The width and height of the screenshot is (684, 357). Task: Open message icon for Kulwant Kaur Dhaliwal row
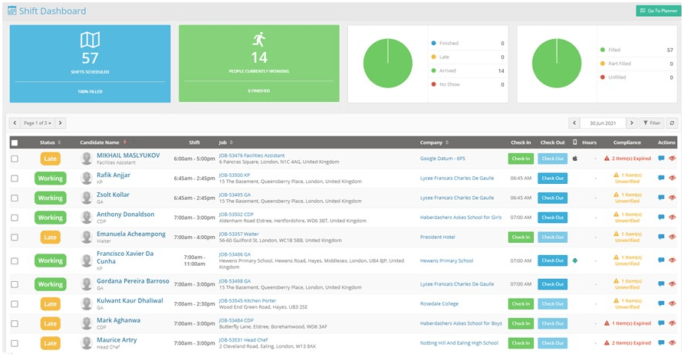(661, 303)
